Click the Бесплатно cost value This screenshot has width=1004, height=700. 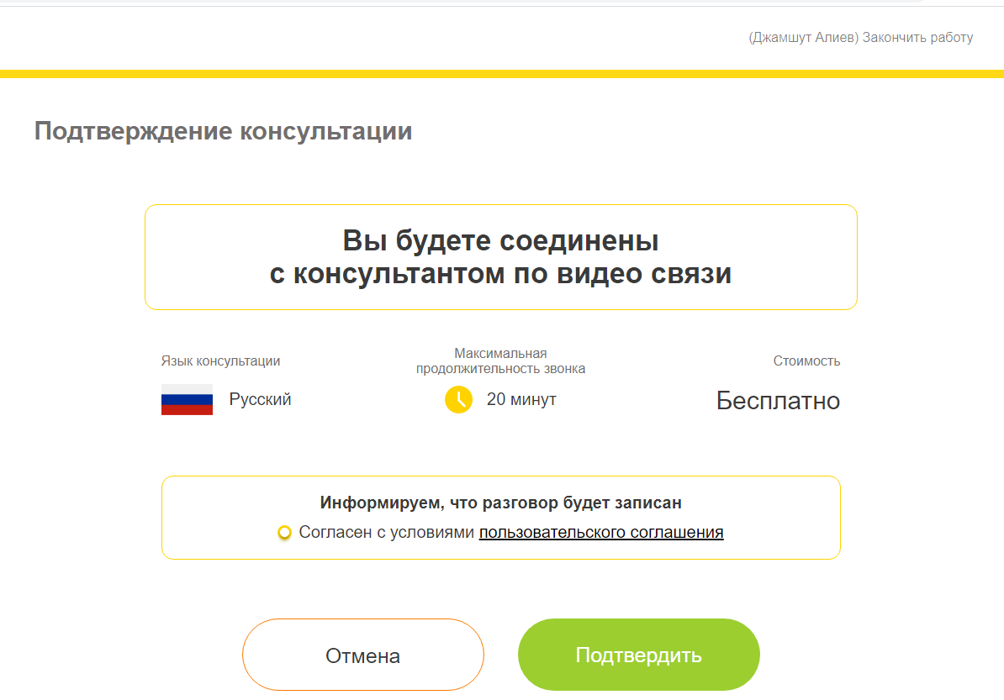click(x=778, y=400)
